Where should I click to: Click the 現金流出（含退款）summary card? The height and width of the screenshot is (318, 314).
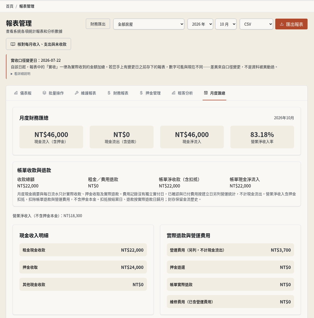pyautogui.click(x=122, y=137)
